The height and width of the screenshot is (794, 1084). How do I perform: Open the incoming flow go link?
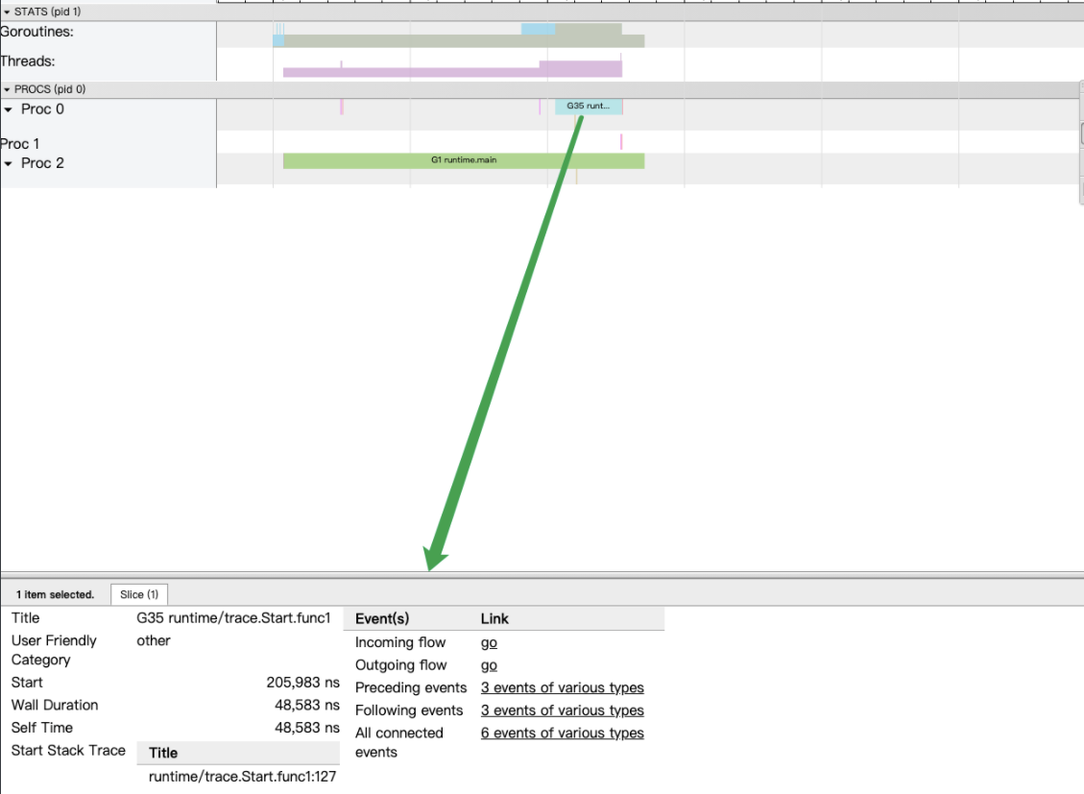coord(489,642)
